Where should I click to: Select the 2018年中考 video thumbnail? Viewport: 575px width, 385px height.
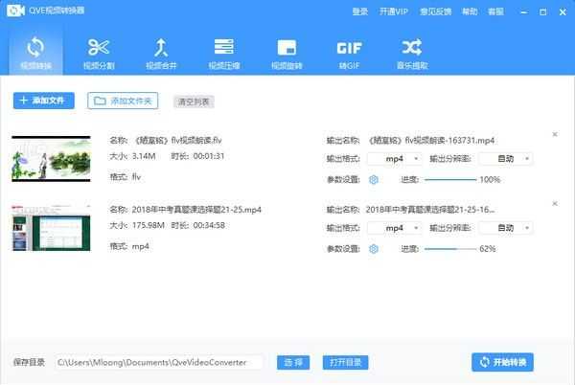[x=51, y=228]
